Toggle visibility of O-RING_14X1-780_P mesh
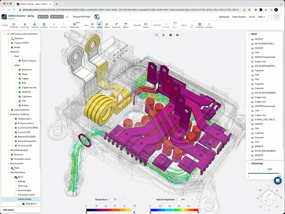The height and width of the screenshot is (214, 285). [x=252, y=120]
